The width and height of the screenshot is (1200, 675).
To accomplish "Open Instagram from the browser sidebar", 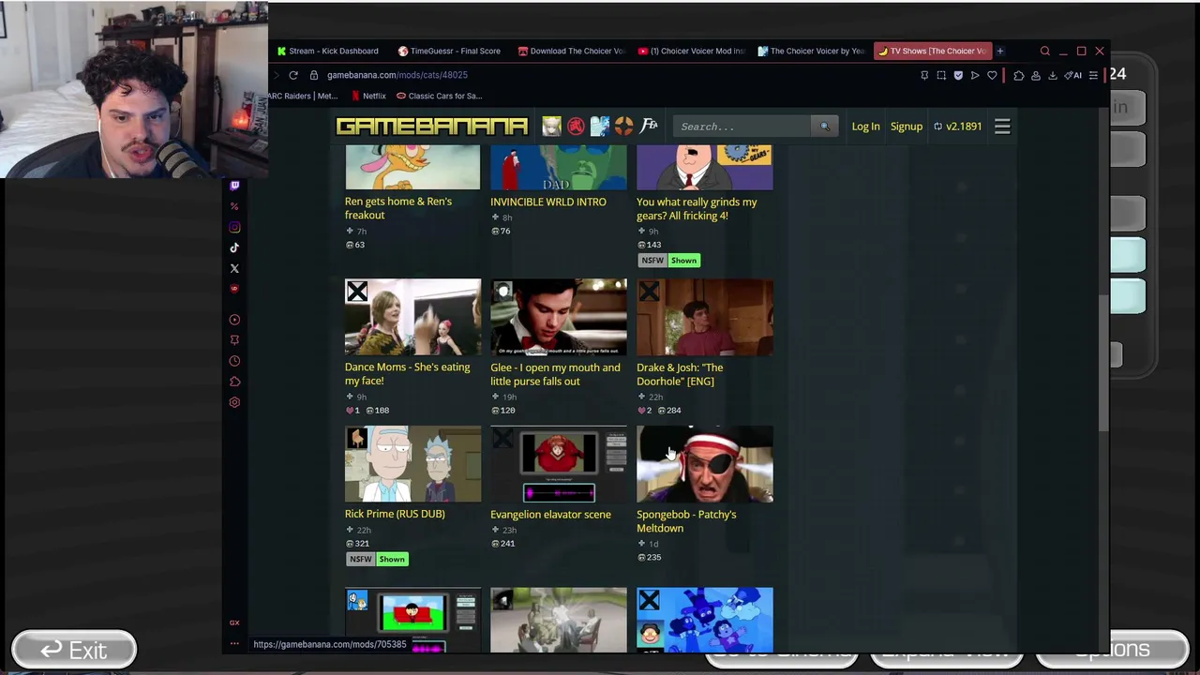I will 234,227.
